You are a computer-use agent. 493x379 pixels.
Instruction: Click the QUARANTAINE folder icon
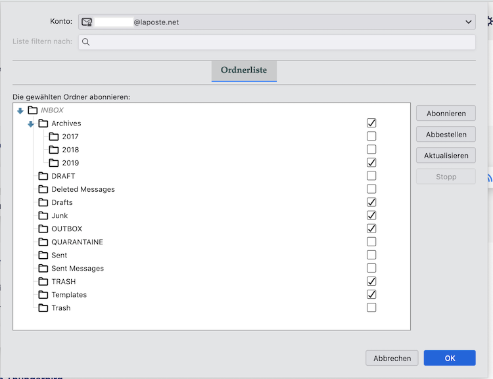click(43, 242)
